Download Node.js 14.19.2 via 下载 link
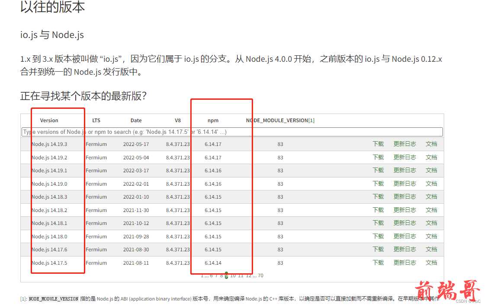This screenshot has height=307, width=487. (378, 157)
